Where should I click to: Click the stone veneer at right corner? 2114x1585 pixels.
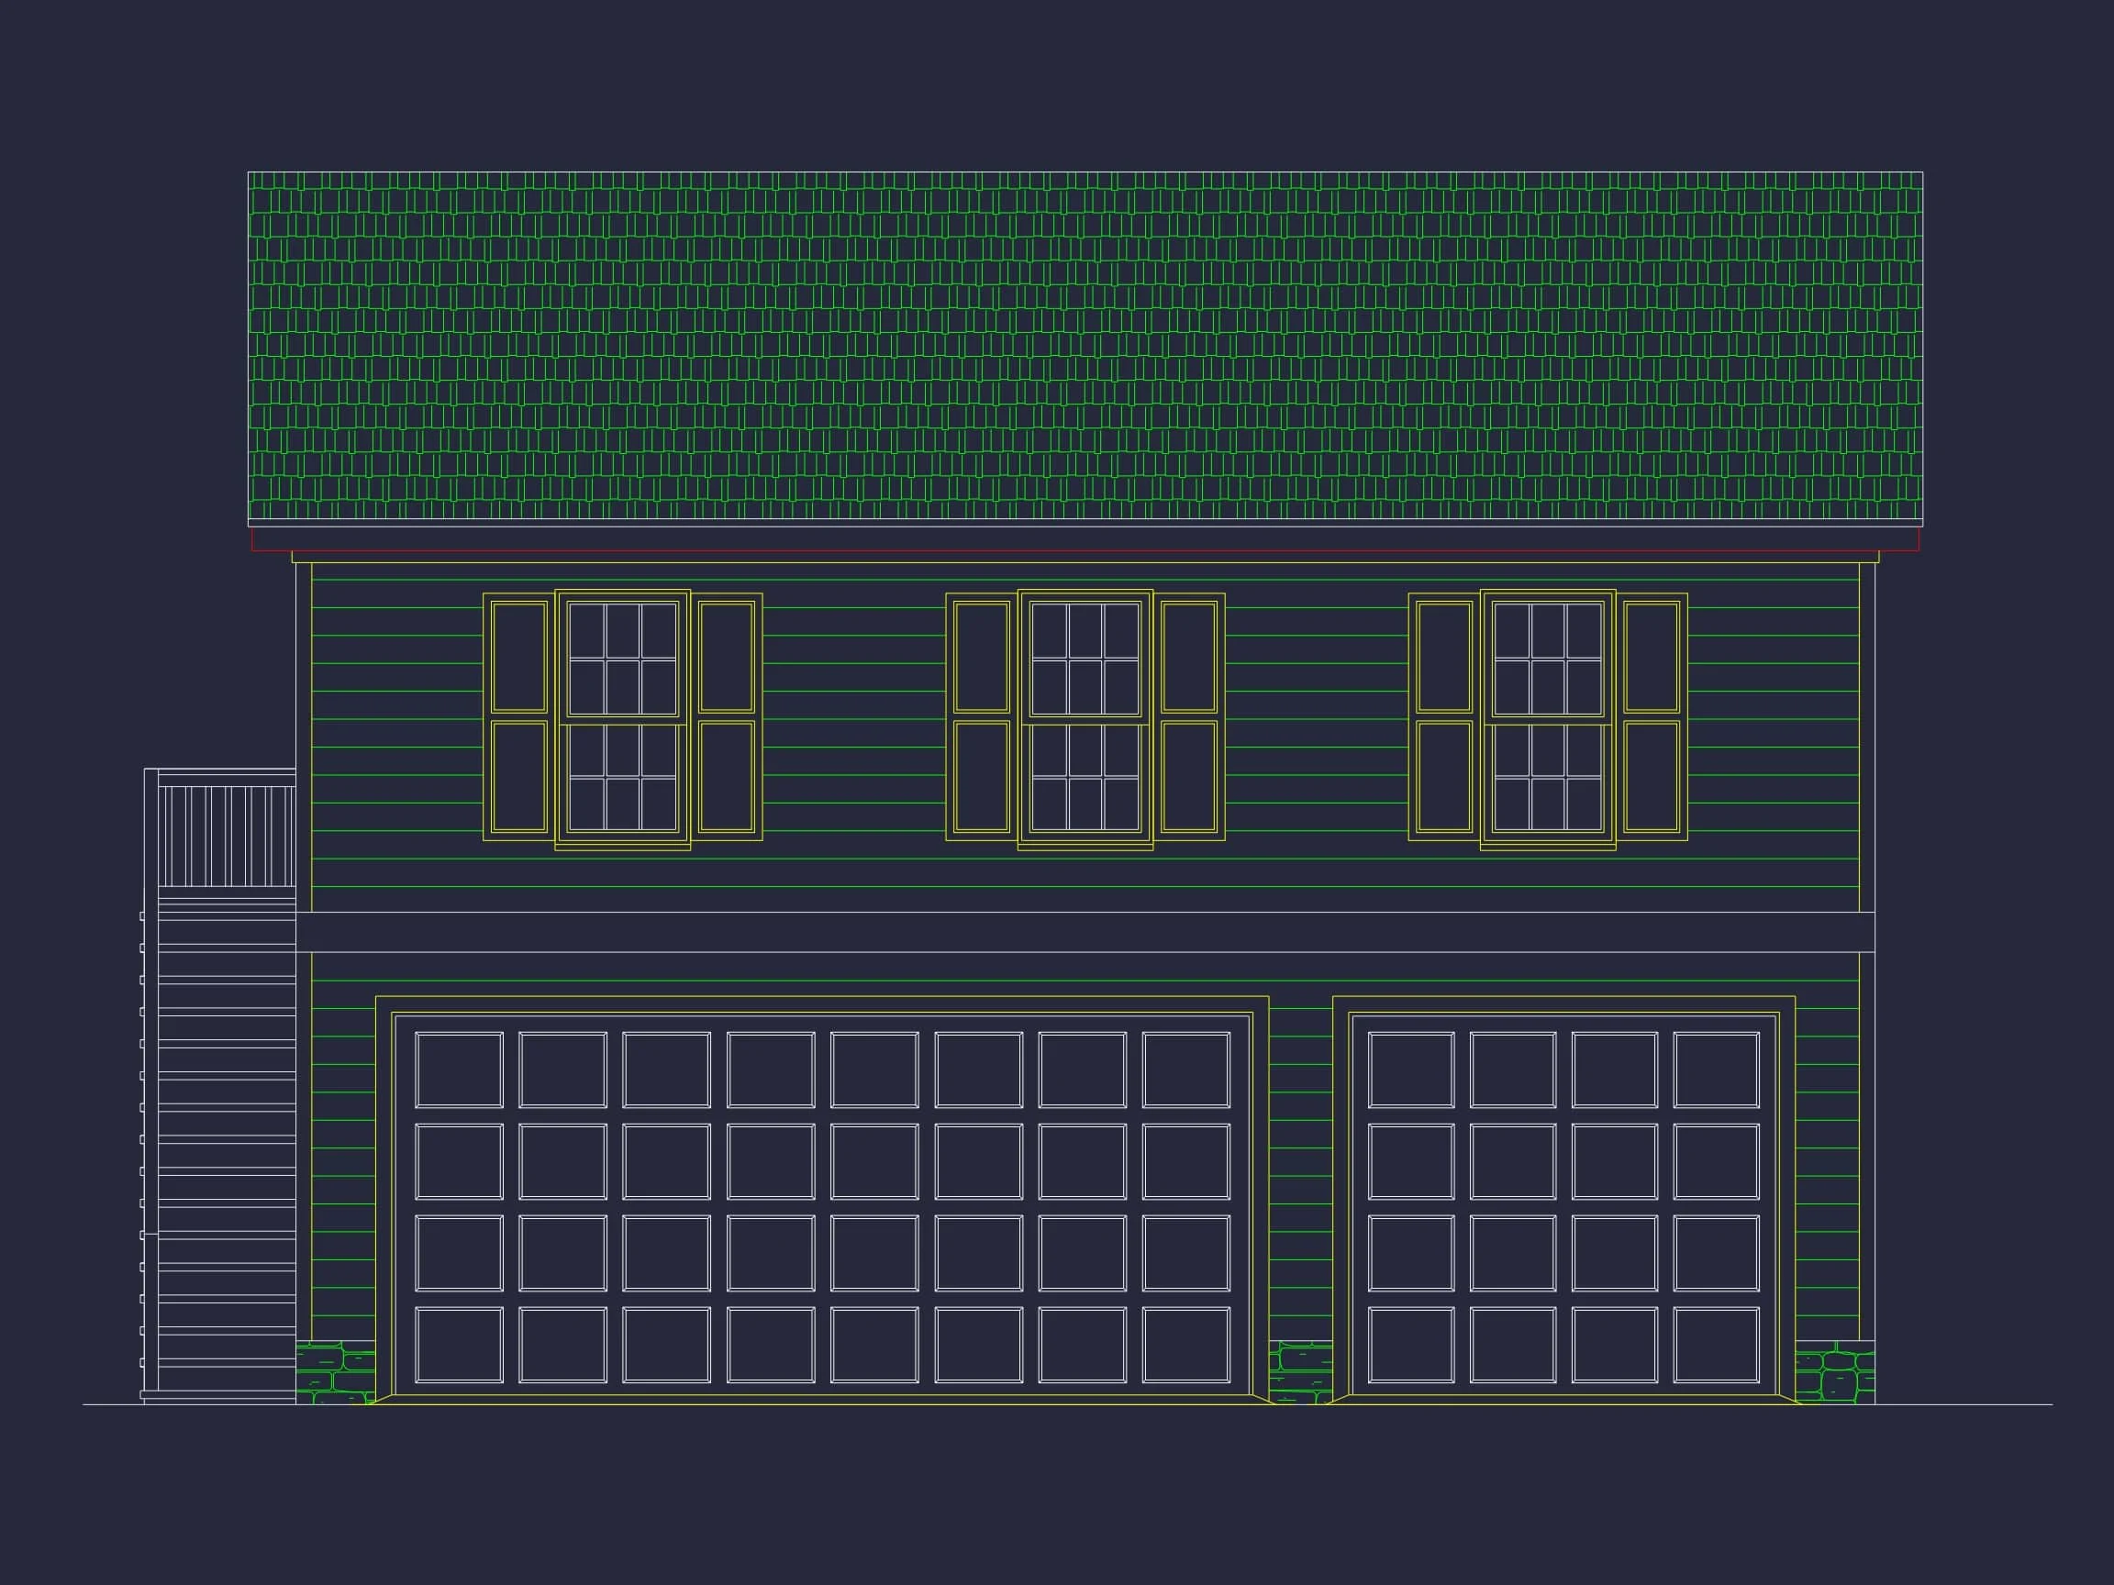pos(1834,1373)
